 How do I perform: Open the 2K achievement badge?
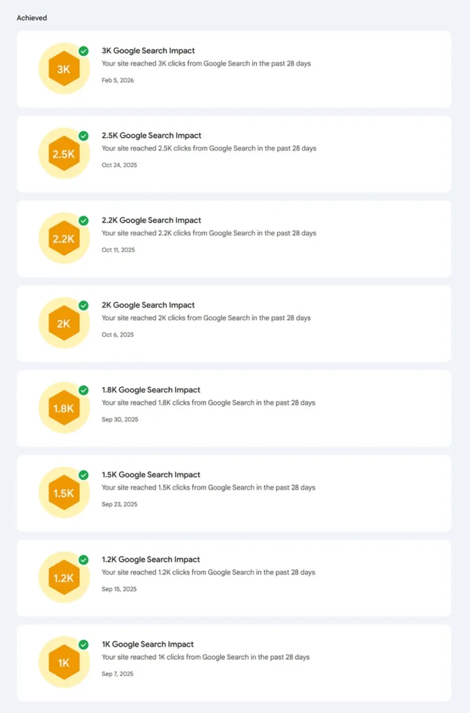(x=63, y=323)
